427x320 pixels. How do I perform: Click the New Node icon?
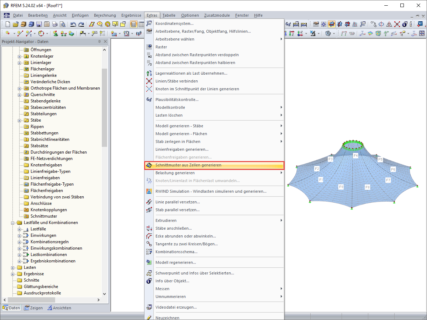pyautogui.click(x=7, y=33)
